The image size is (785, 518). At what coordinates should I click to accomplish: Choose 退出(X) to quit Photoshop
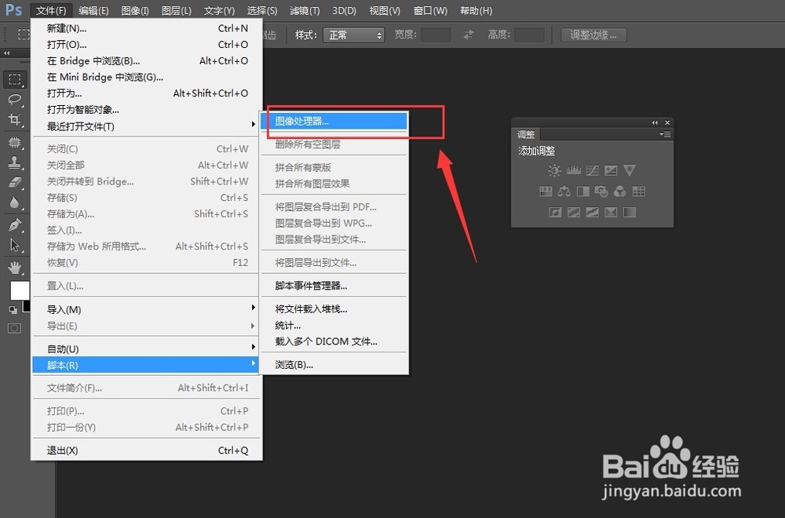point(146,451)
